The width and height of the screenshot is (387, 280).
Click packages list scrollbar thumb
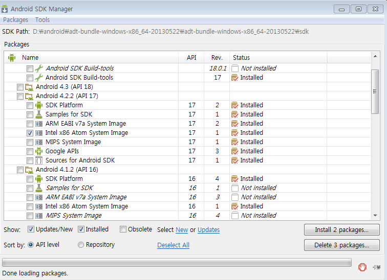click(375, 91)
